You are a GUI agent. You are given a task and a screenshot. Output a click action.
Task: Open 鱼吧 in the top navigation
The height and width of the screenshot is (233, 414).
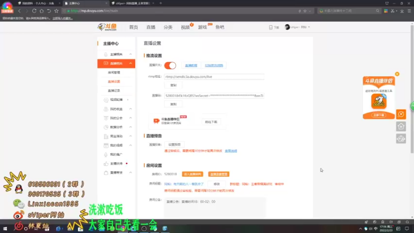[x=219, y=27]
